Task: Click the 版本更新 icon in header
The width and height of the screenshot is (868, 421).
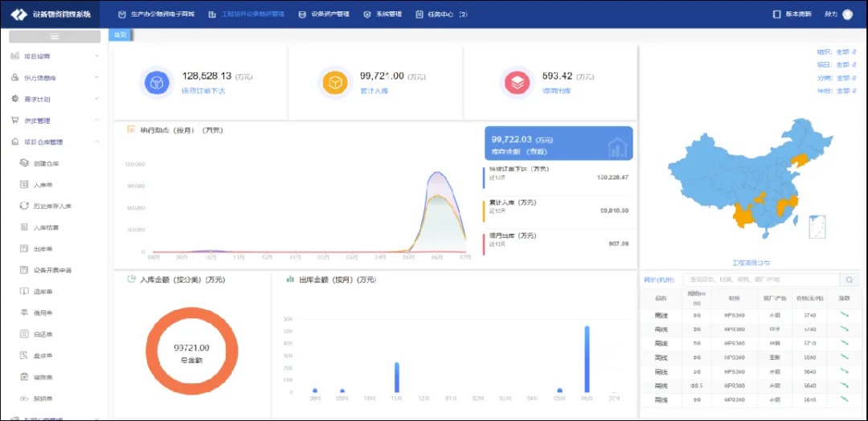Action: click(776, 14)
